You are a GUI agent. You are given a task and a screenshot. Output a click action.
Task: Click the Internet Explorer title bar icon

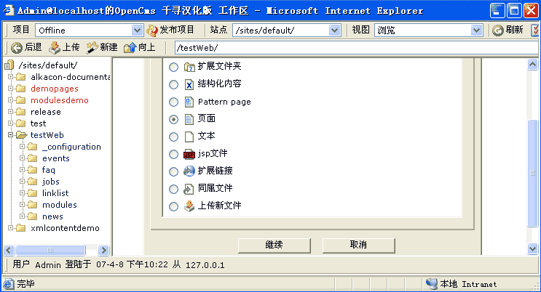[9, 10]
